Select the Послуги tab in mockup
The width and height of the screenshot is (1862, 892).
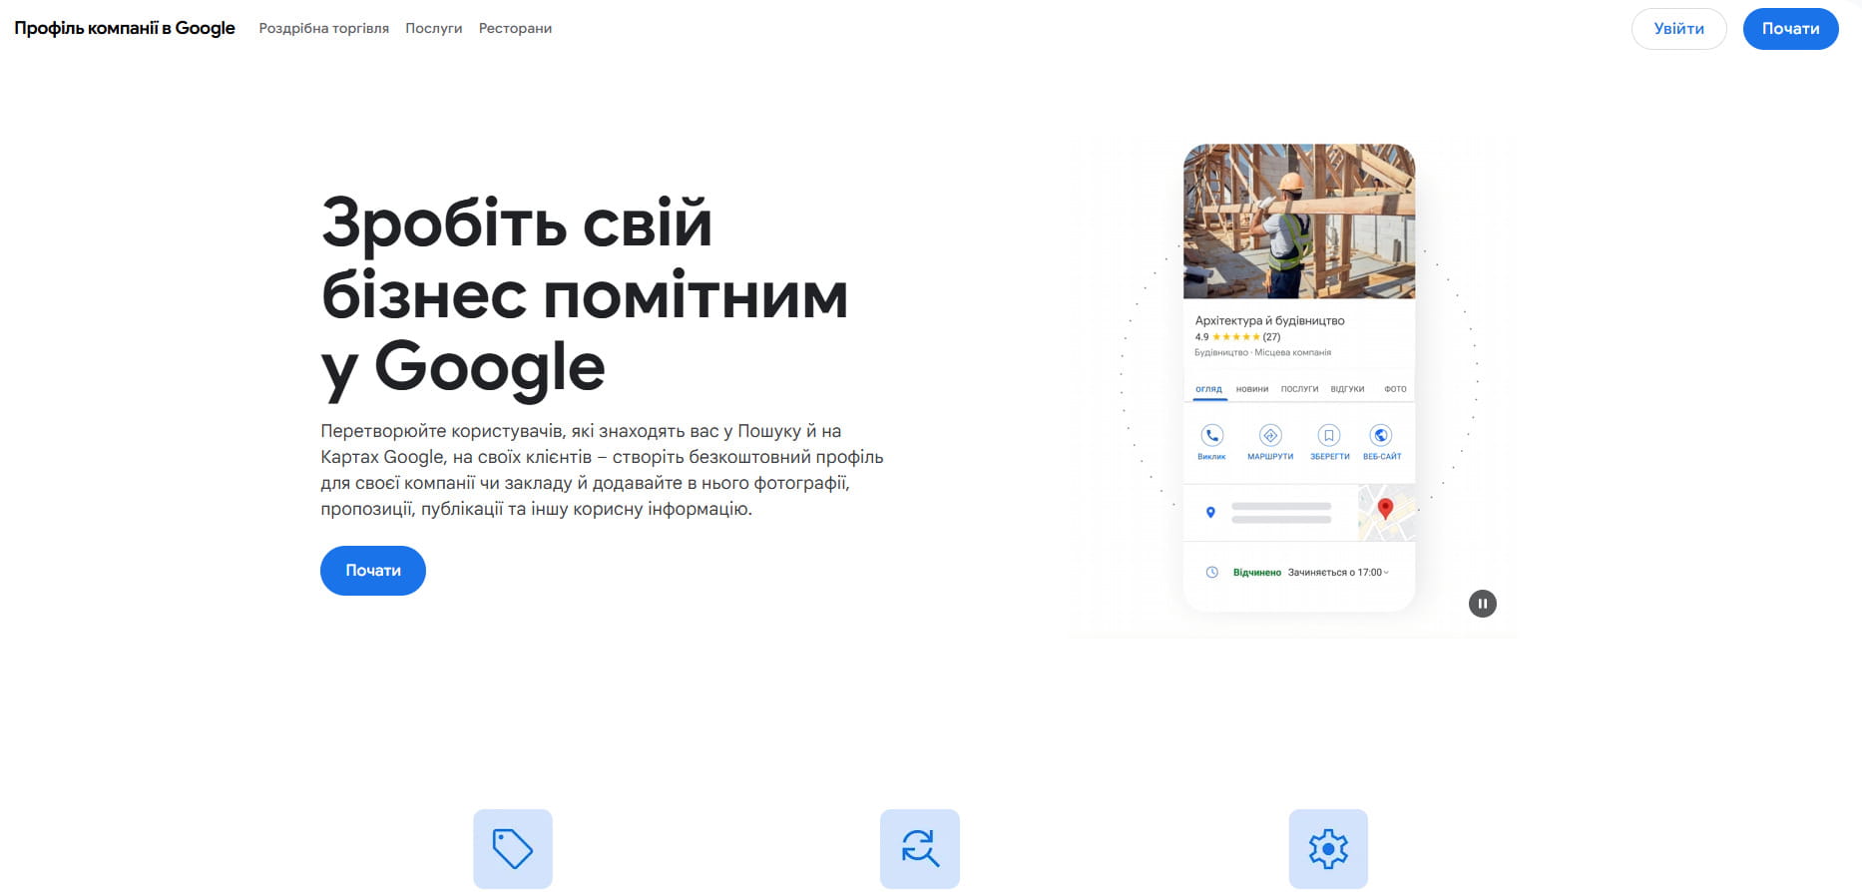pyautogui.click(x=1299, y=389)
